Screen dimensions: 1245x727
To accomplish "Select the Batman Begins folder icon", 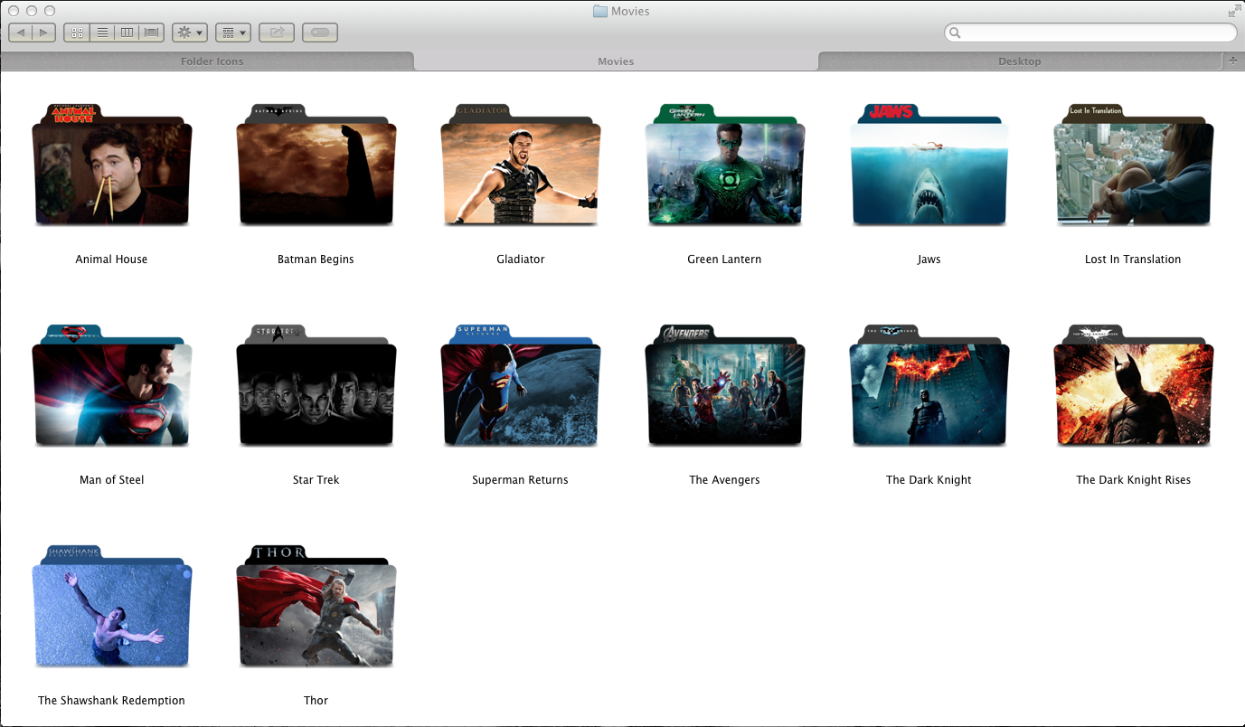I will (316, 165).
